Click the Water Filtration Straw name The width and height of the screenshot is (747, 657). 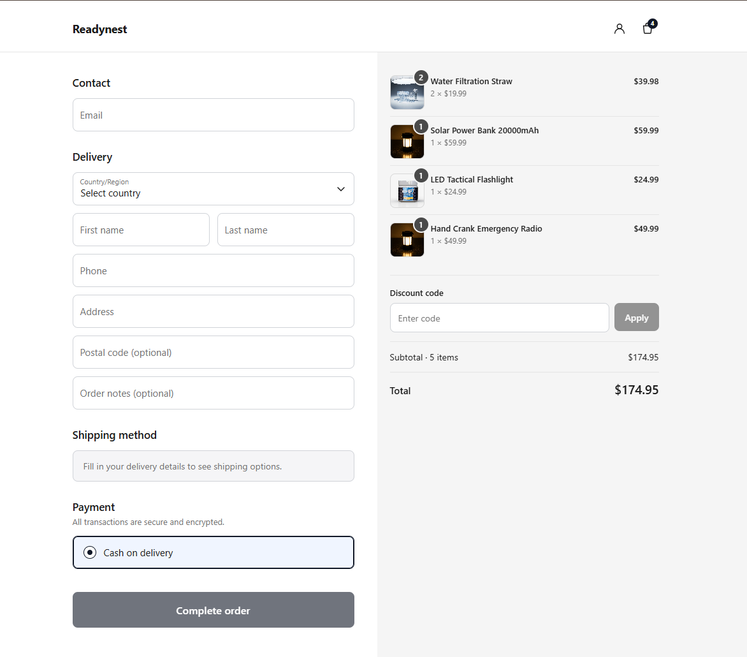pyautogui.click(x=471, y=82)
